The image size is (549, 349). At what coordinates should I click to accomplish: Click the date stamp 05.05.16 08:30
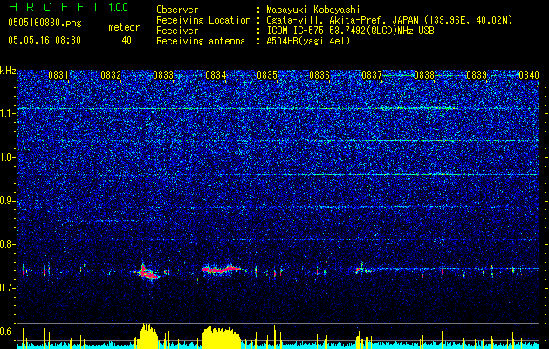(45, 40)
